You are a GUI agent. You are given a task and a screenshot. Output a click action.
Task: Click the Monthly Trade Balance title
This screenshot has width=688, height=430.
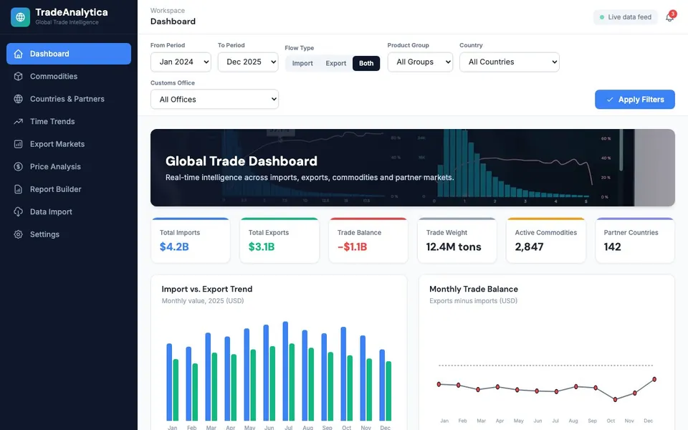[474, 289]
